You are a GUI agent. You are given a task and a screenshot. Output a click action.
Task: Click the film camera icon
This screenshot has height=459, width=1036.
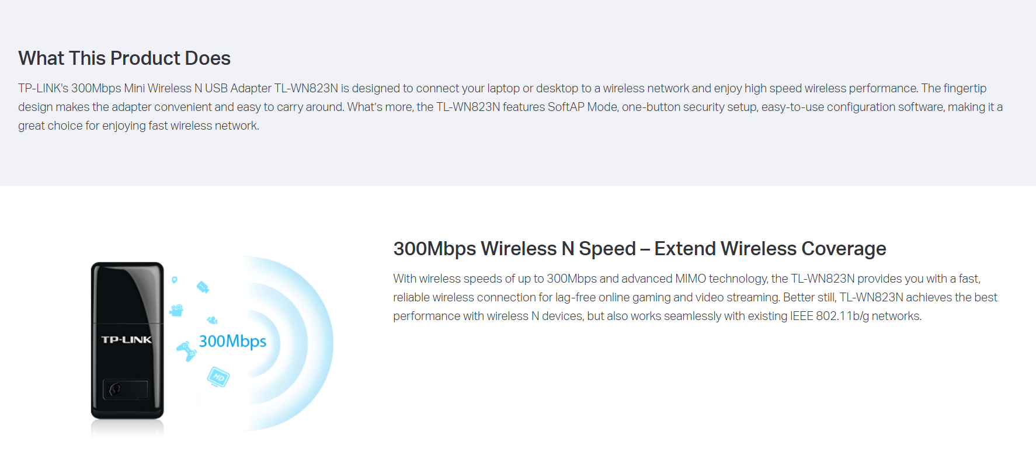(176, 310)
